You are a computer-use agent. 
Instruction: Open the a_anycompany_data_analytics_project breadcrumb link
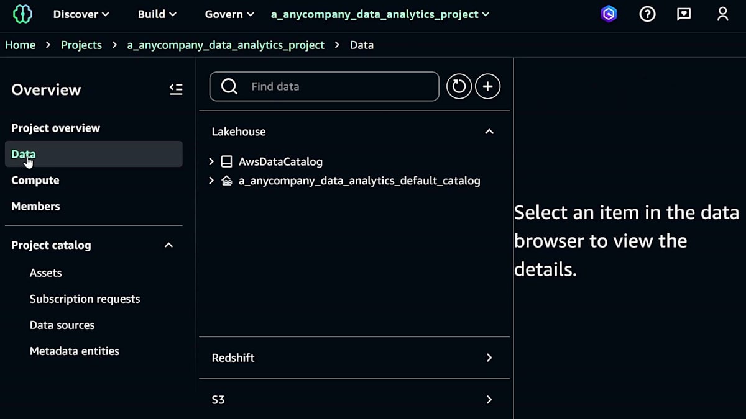click(226, 45)
